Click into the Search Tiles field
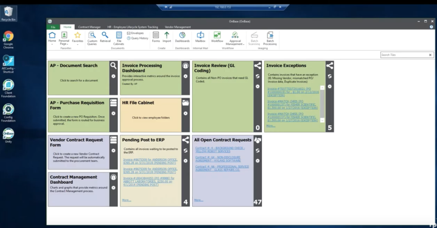The height and width of the screenshot is (228, 437). click(x=404, y=55)
